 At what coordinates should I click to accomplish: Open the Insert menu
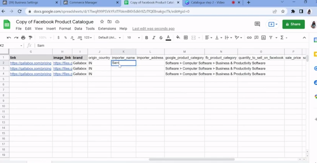[51, 29]
